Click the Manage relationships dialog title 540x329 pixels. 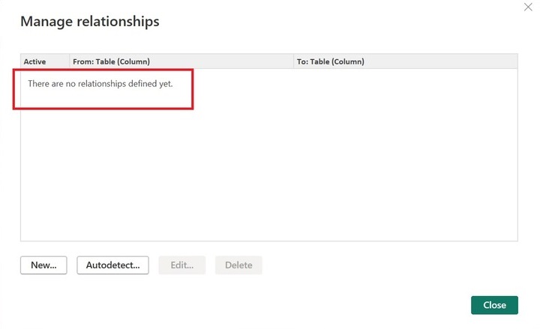(89, 22)
